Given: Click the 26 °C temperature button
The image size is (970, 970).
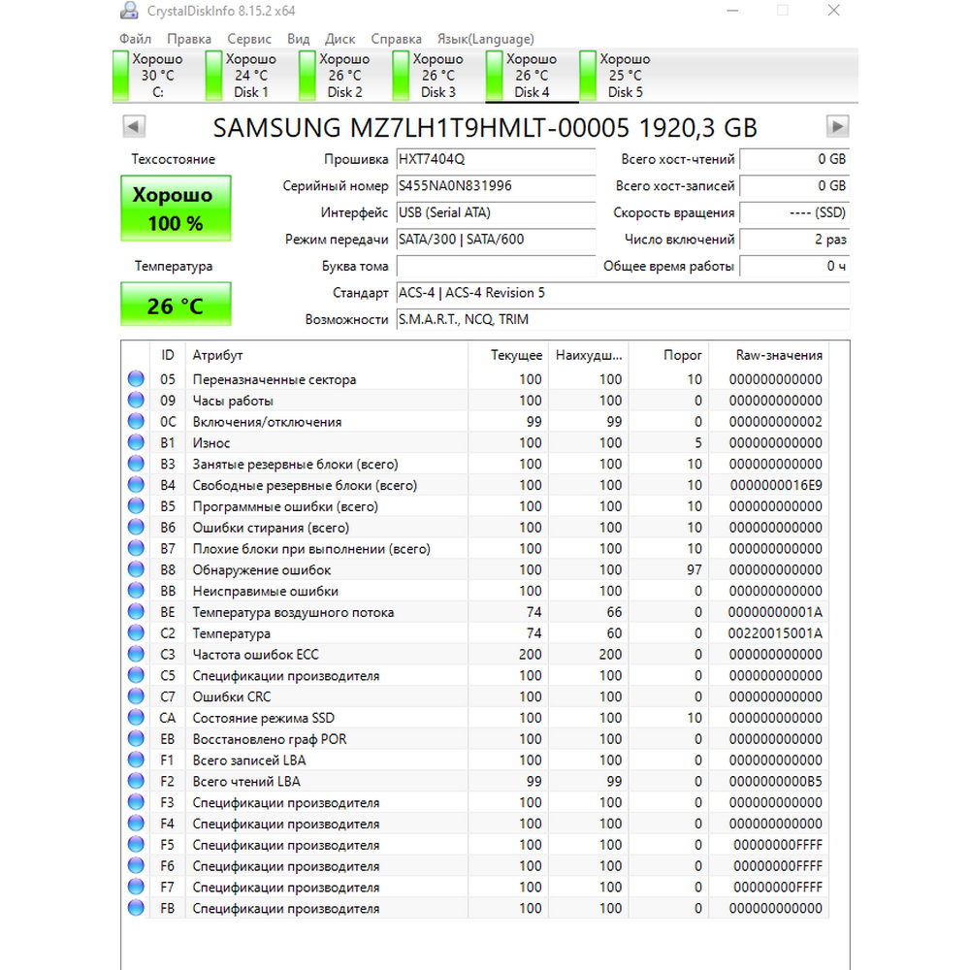Looking at the screenshot, I should 176,305.
